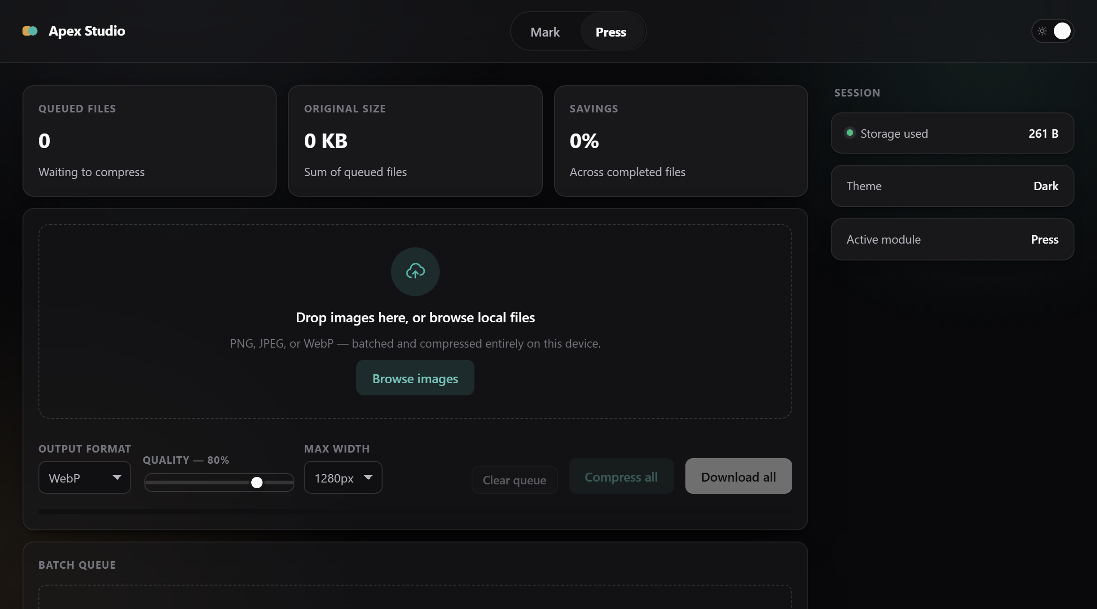Click the 'Across completed files' caption
Viewport: 1097px width, 609px height.
[628, 172]
